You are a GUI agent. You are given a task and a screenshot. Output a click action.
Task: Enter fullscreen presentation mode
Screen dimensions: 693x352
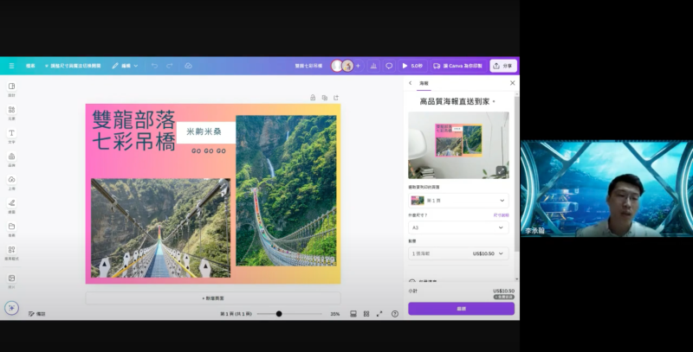coord(379,314)
